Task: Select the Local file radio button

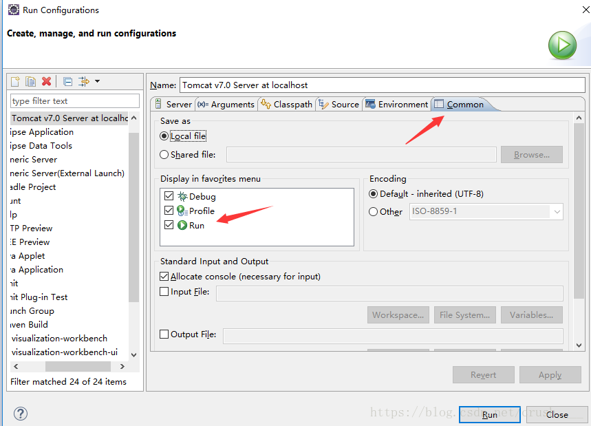Action: (x=164, y=136)
